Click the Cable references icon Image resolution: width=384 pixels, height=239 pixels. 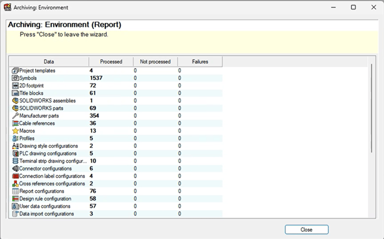point(15,123)
